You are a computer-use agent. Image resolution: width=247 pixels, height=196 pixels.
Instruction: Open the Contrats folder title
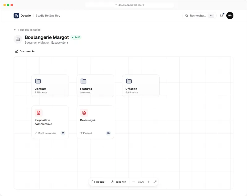(x=40, y=89)
